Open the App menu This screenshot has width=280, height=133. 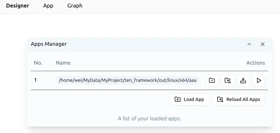[x=48, y=6]
